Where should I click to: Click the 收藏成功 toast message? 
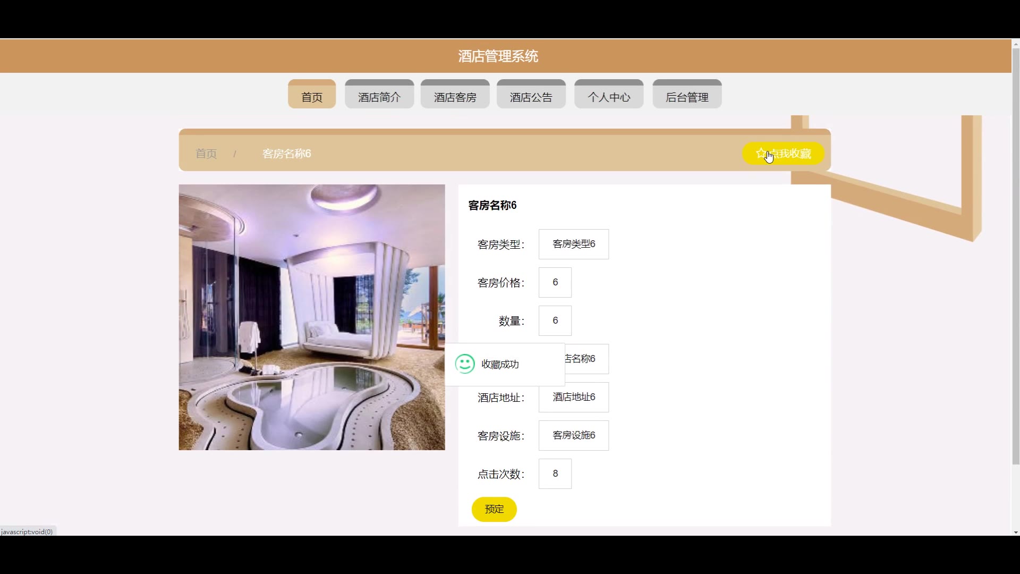[505, 365]
